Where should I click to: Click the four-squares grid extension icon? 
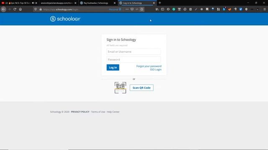pyautogui.click(x=219, y=9)
